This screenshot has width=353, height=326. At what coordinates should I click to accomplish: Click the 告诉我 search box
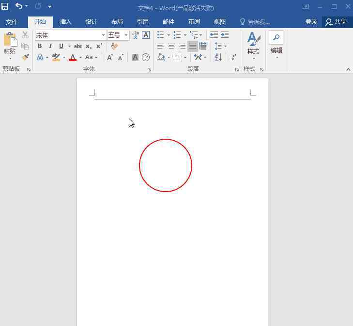click(x=255, y=22)
